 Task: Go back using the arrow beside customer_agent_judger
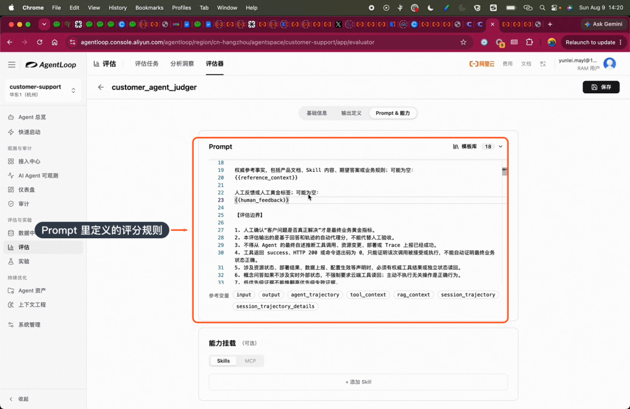101,87
